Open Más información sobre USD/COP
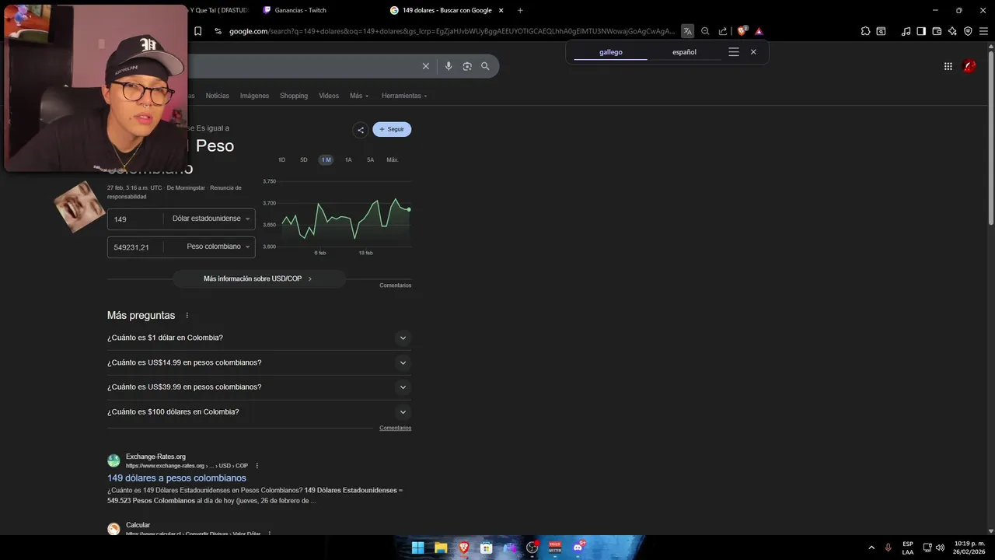 point(259,278)
